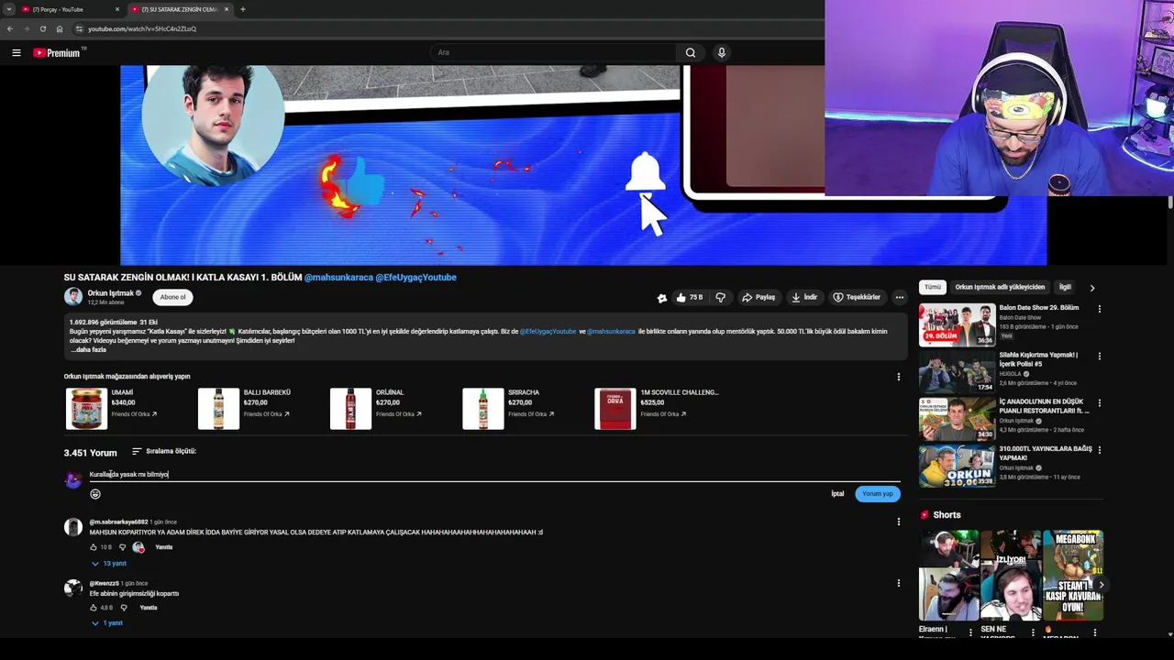
Task: Like m.sabrsarkaya6882's comment
Action: (x=94, y=547)
